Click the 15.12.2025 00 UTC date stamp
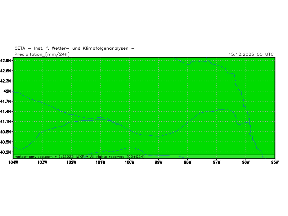 tap(251, 54)
